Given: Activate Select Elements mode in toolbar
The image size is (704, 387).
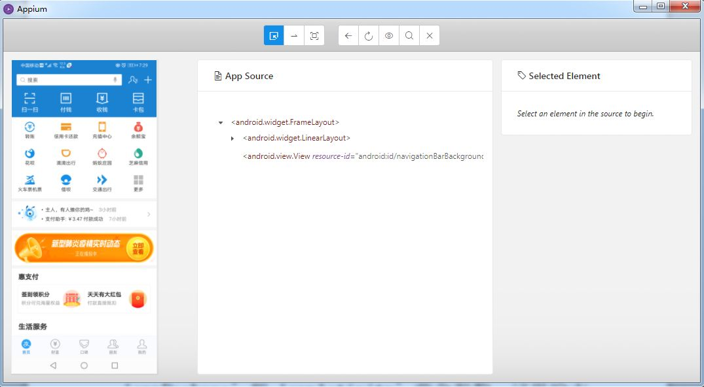Looking at the screenshot, I should (x=274, y=36).
